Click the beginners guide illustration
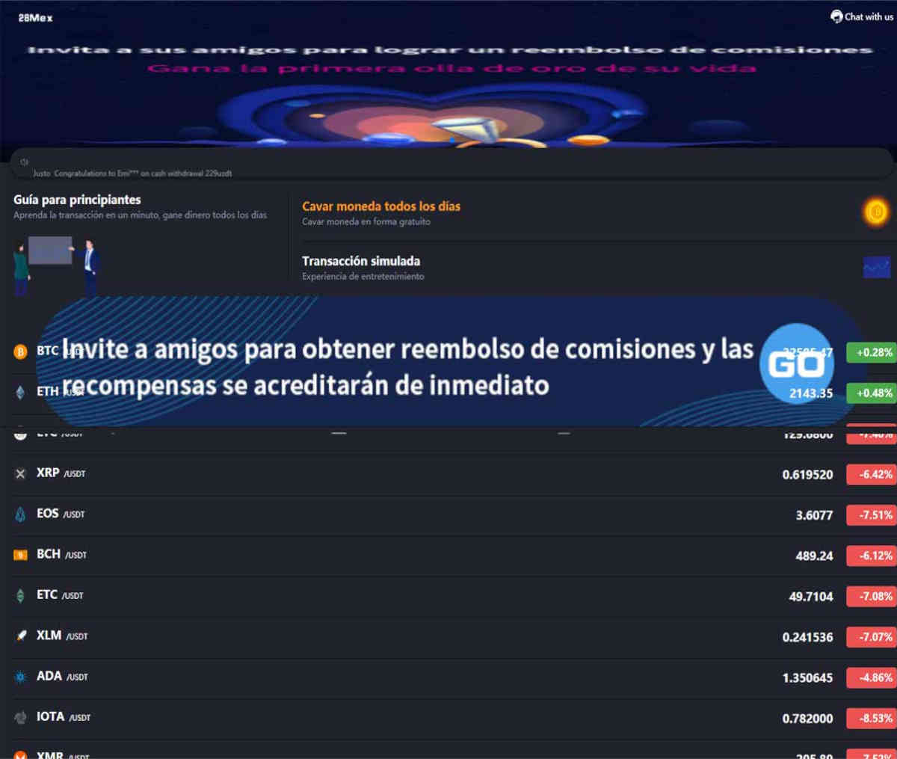 [56, 265]
